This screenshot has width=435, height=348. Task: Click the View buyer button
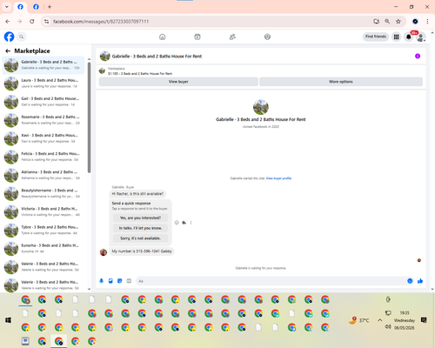point(178,82)
